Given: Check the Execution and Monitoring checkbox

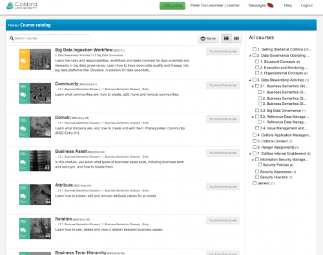Looking at the screenshot, I should click(x=257, y=67).
